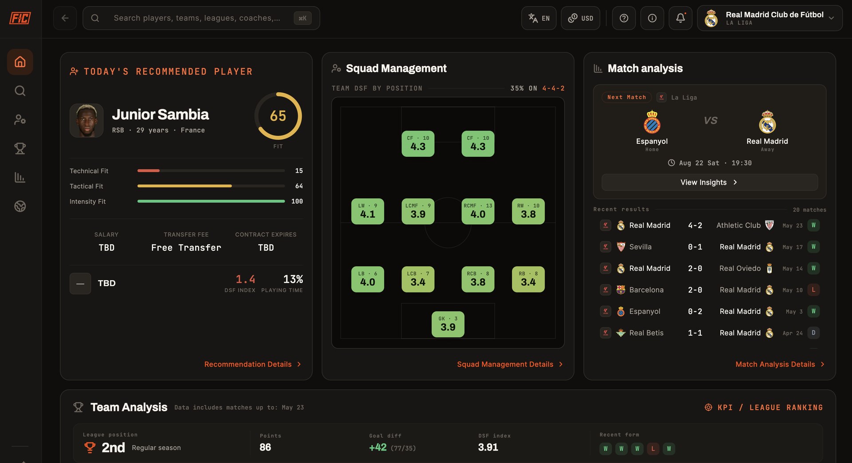Open the Barcelona 2-0 Real Madrid result
Image resolution: width=852 pixels, height=463 pixels.
pyautogui.click(x=710, y=290)
